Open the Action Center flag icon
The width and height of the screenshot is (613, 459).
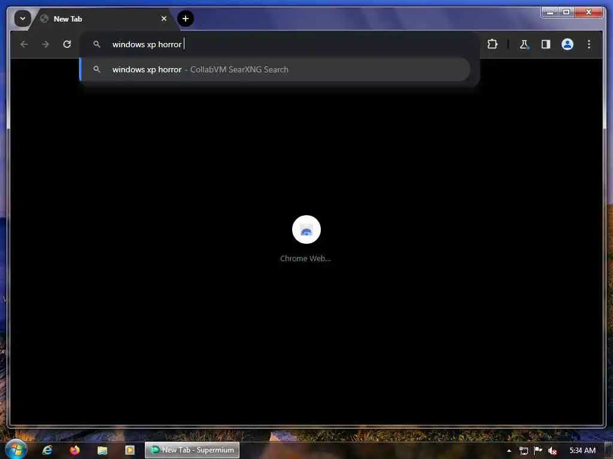pyautogui.click(x=538, y=451)
